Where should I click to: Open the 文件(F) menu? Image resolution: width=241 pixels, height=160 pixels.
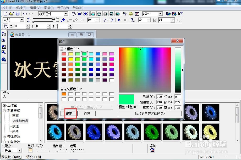point(8,8)
